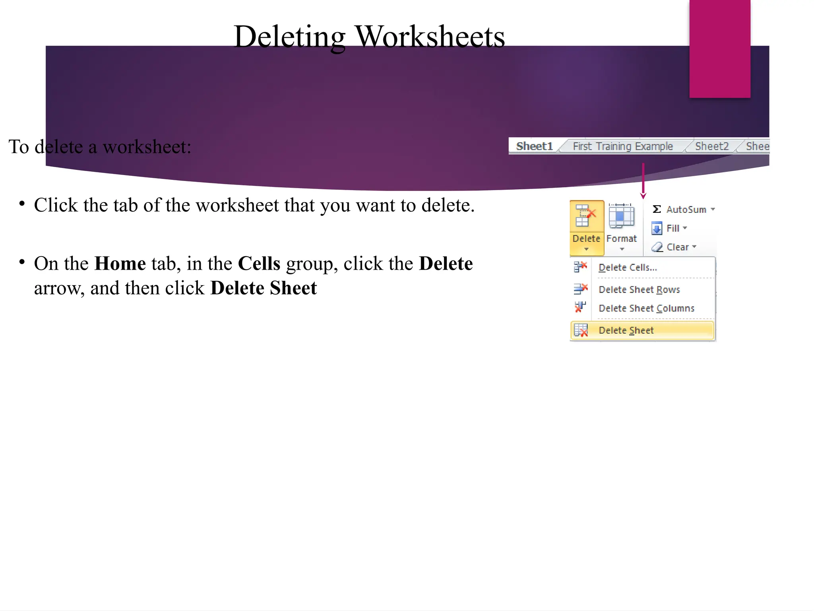
Task: Click the Format cells ribbon icon
Action: pos(621,216)
